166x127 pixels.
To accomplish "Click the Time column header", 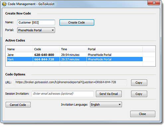I will pyautogui.click(x=73, y=49).
